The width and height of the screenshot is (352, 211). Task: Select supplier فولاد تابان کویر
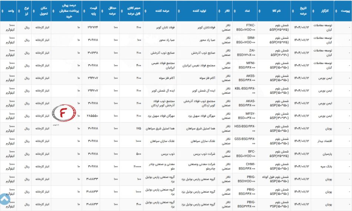166,28
